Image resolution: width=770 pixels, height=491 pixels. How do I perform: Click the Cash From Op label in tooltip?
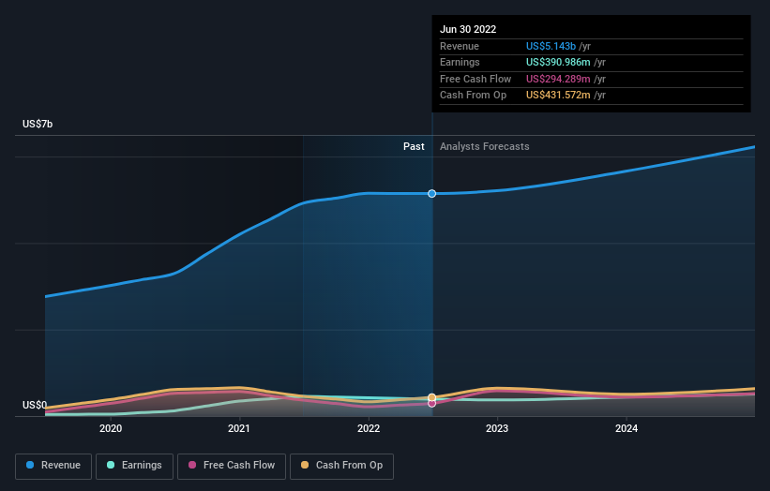click(473, 96)
